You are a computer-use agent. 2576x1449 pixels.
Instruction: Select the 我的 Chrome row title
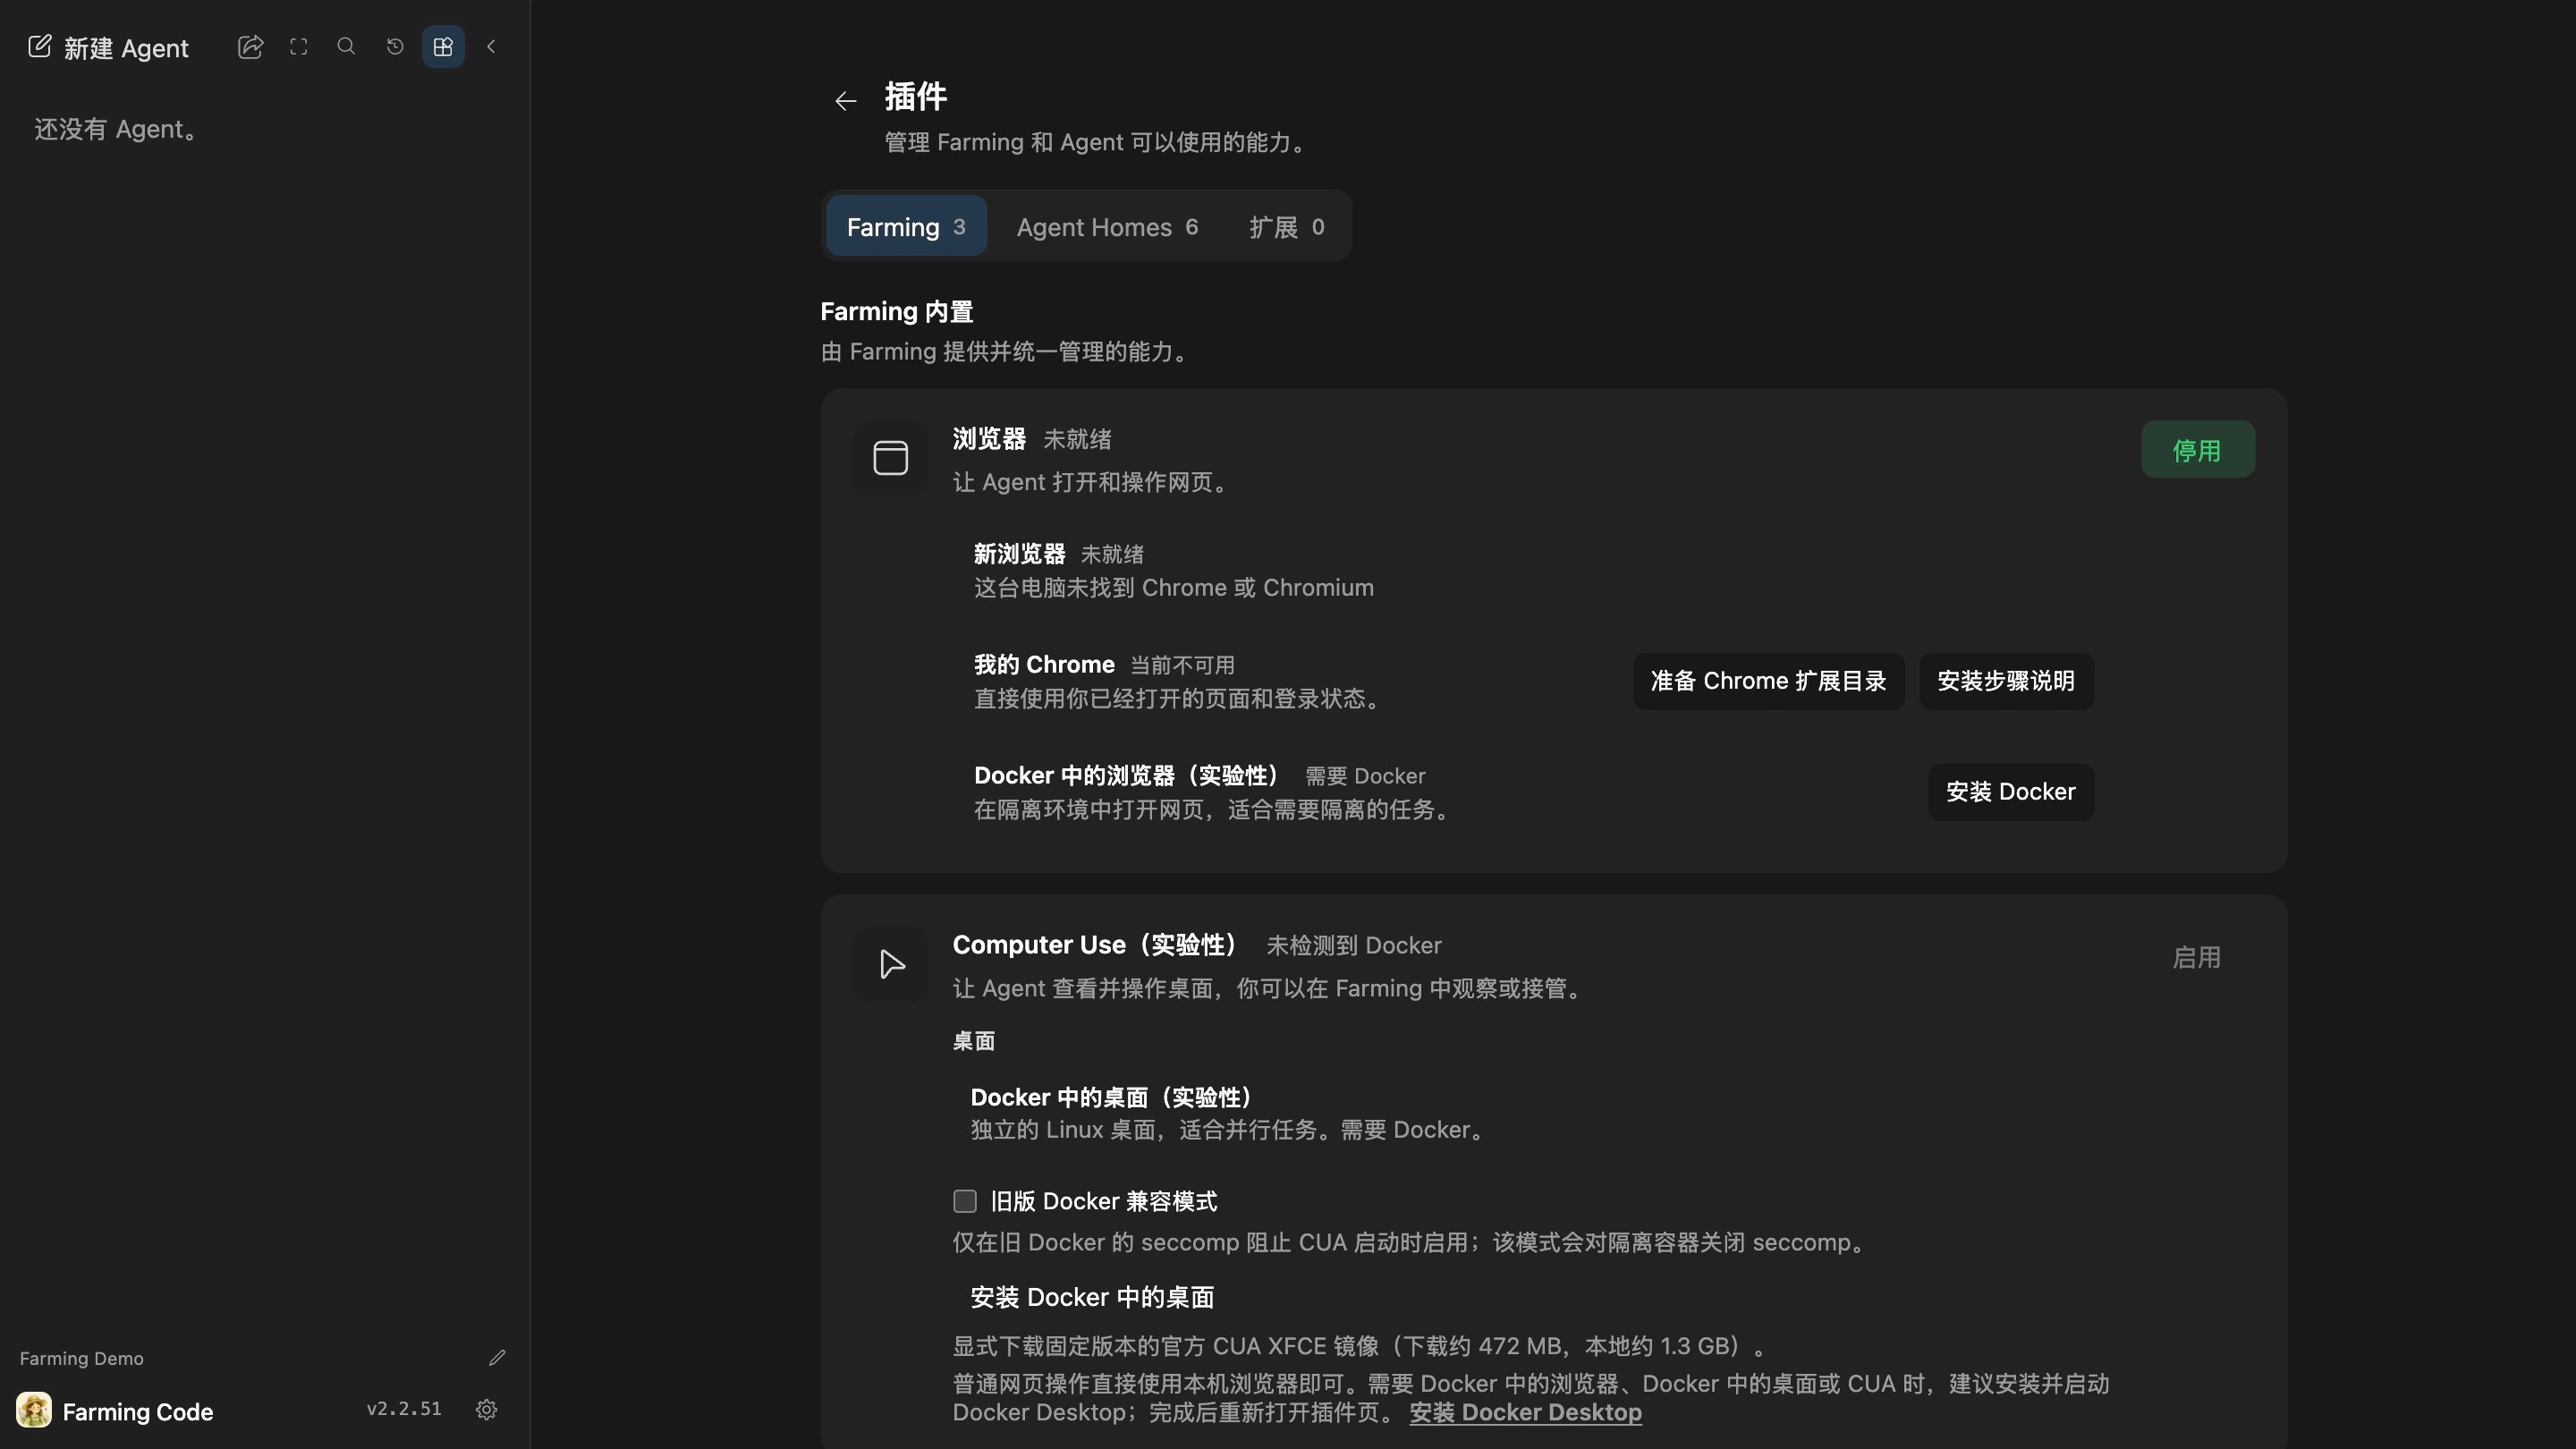pyautogui.click(x=1044, y=665)
